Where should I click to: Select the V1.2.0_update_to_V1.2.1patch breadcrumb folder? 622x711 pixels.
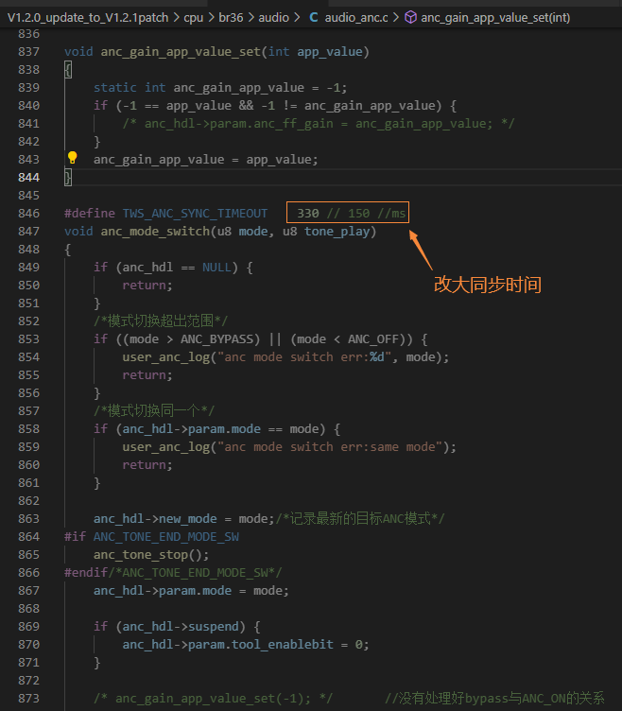coord(88,18)
